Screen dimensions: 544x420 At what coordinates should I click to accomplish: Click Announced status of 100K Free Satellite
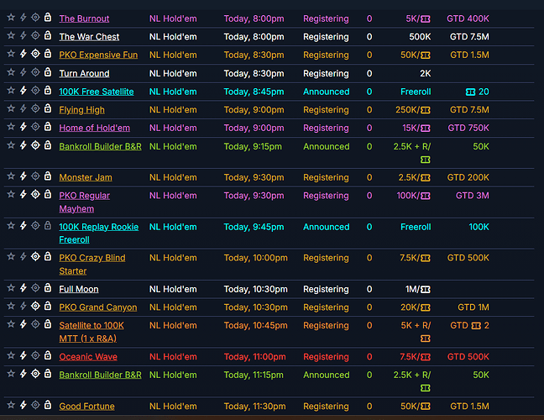(326, 92)
